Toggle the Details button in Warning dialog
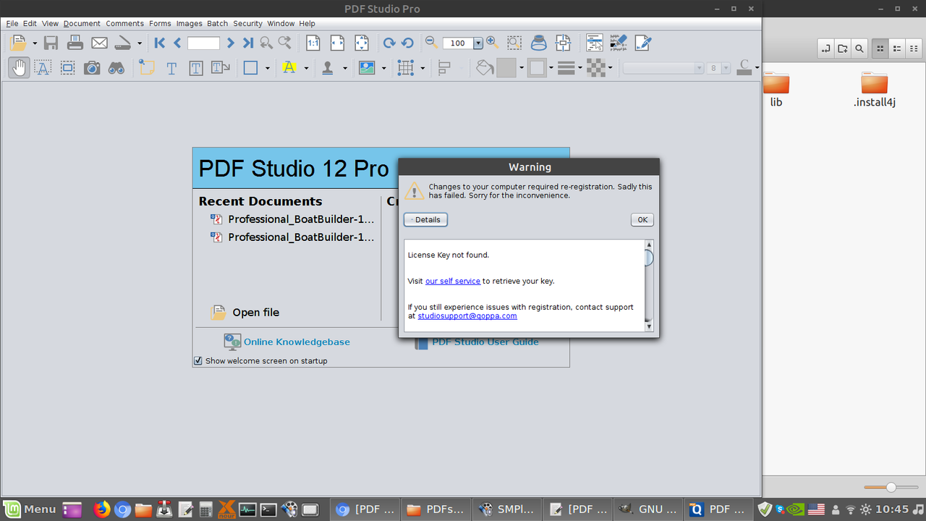 click(x=425, y=219)
